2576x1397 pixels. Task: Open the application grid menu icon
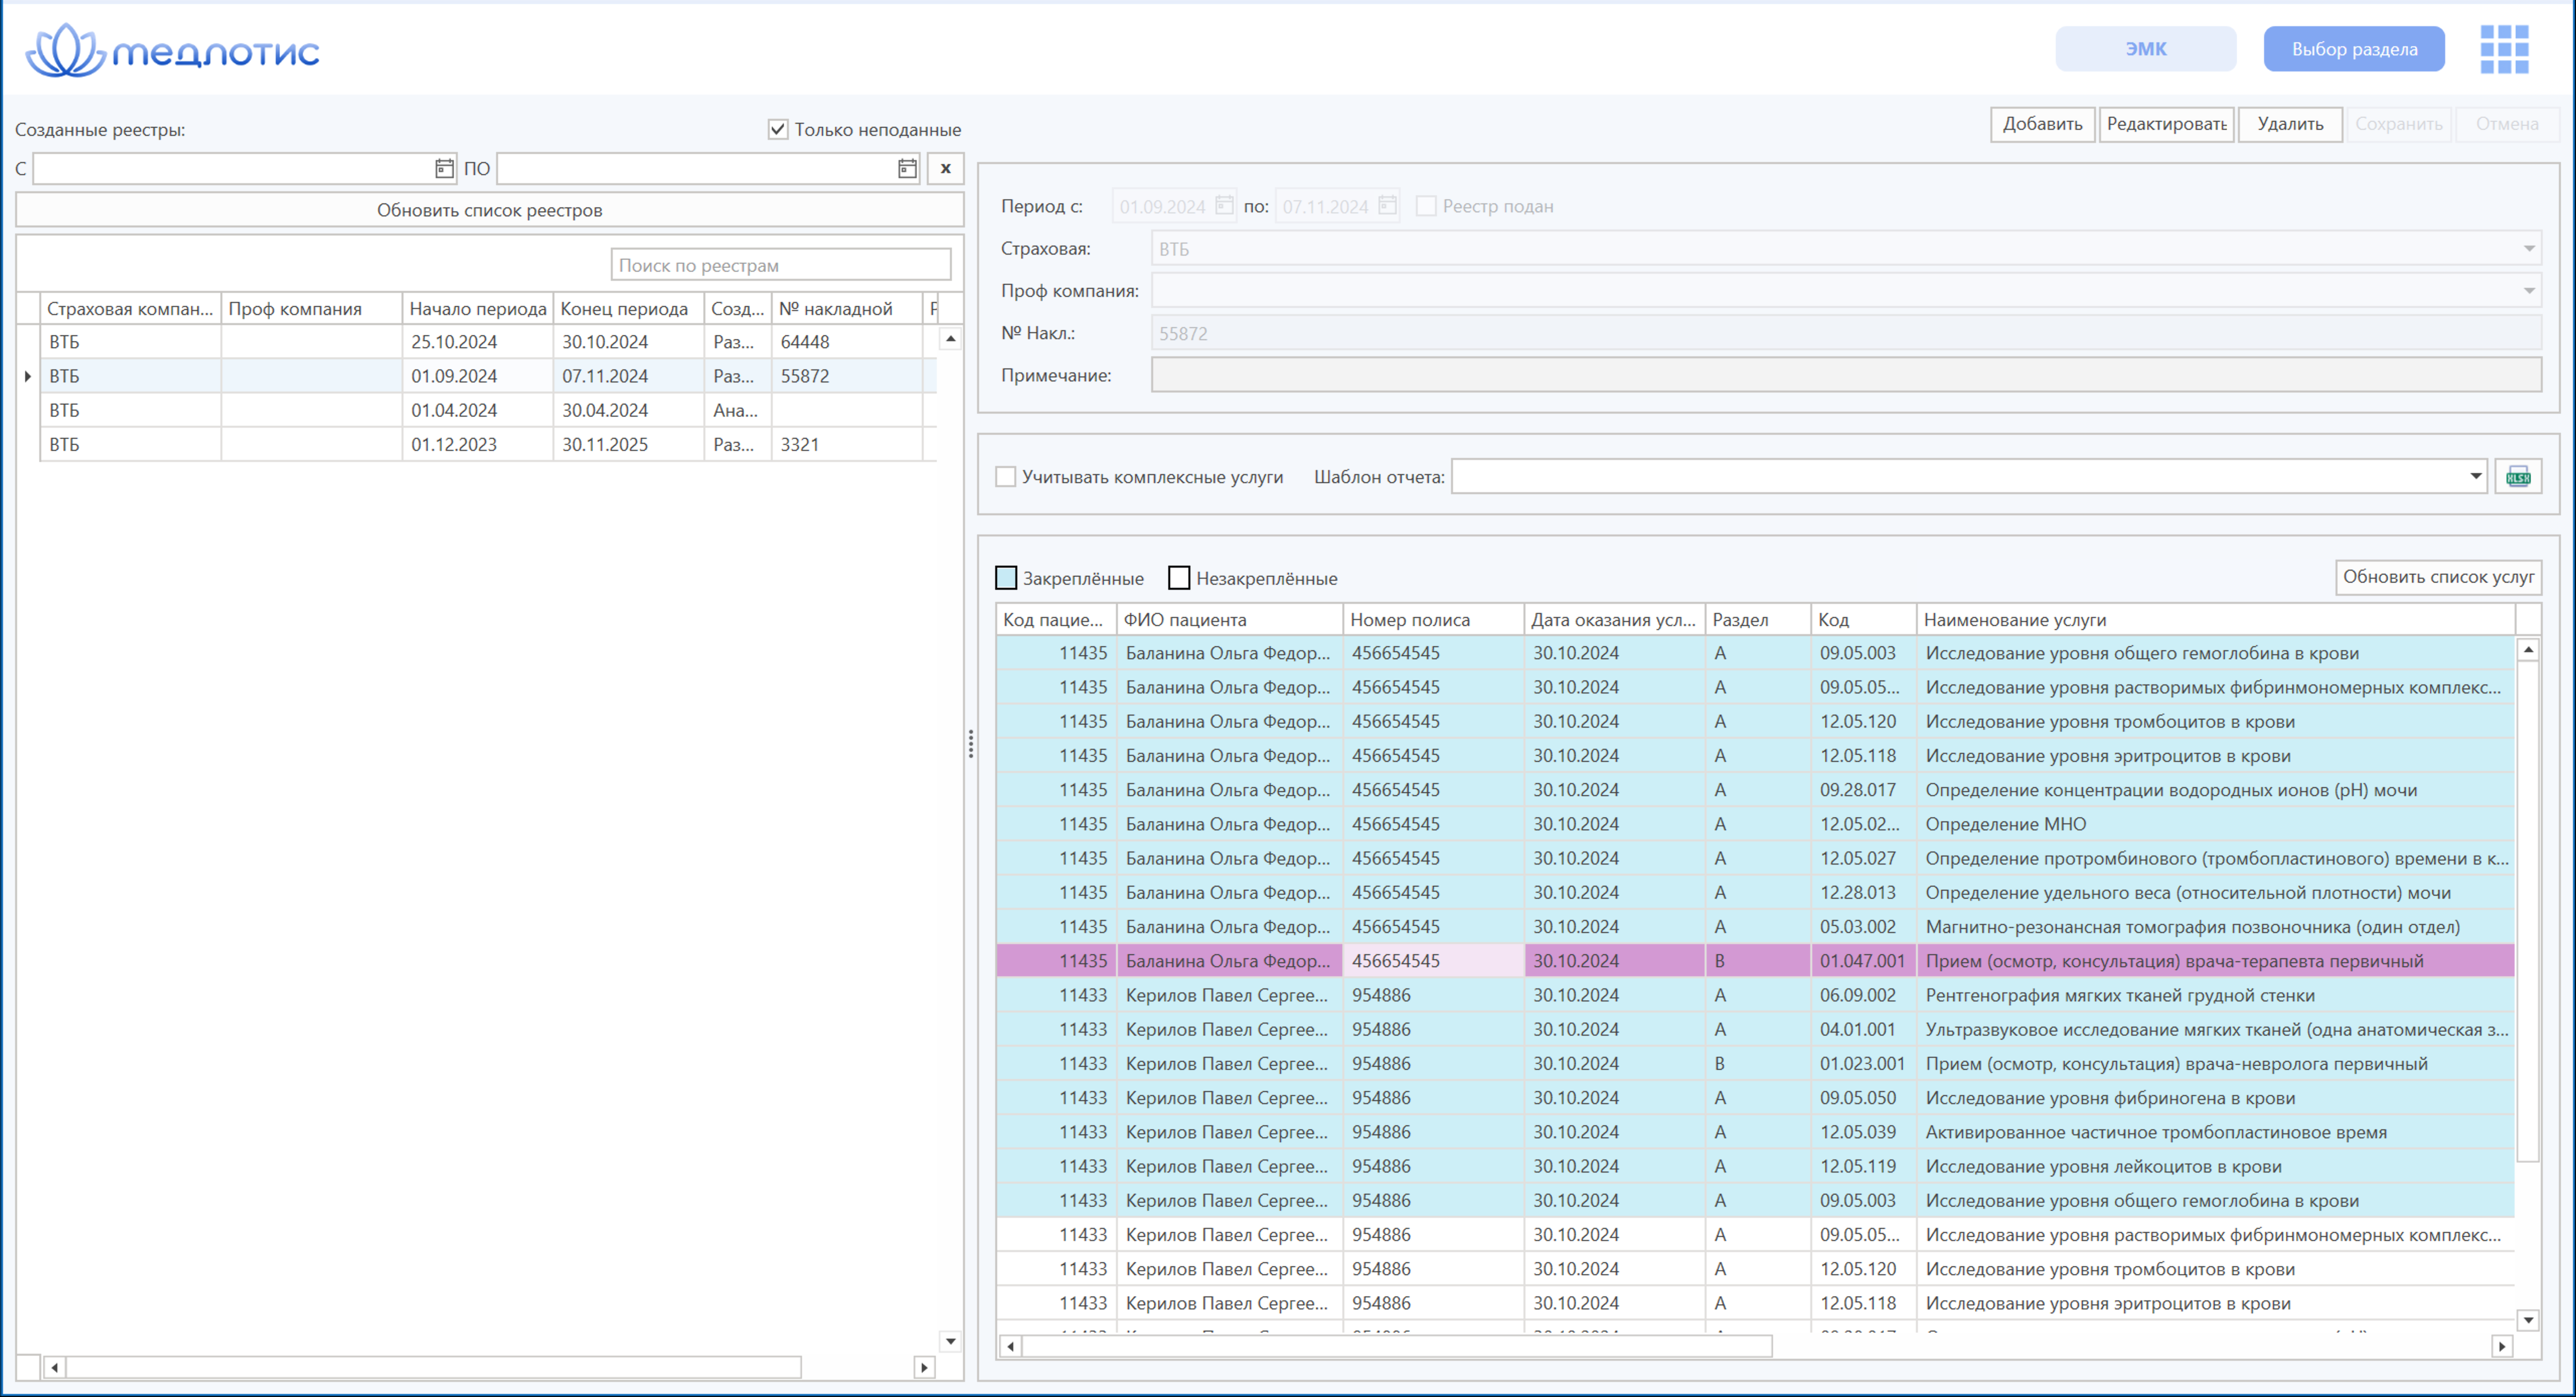pos(2504,49)
